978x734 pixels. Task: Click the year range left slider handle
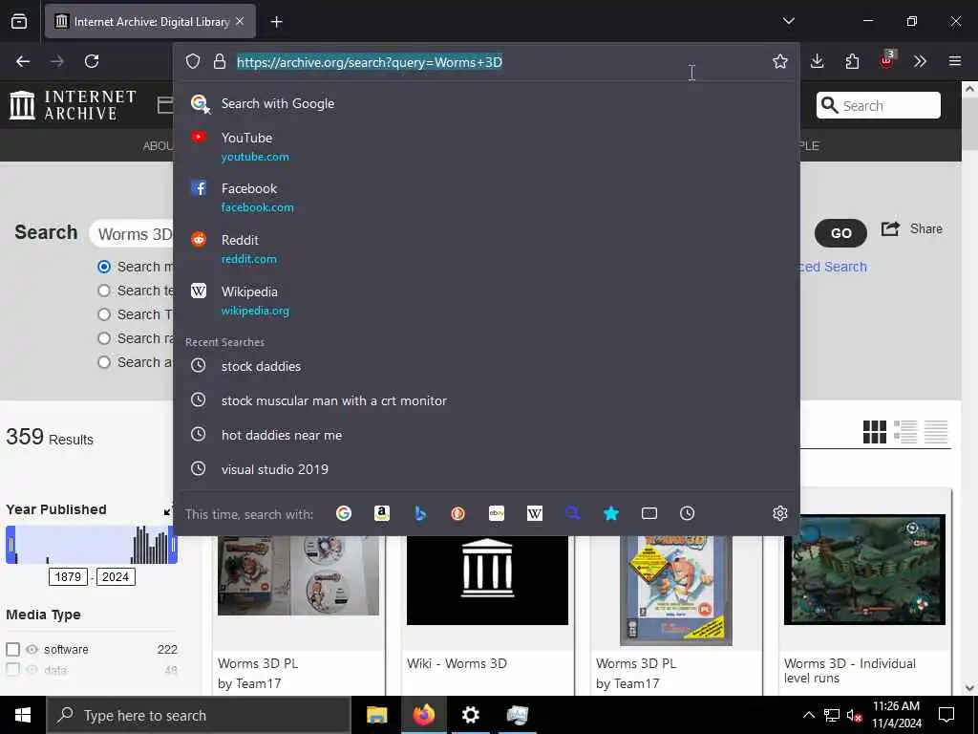tap(11, 544)
